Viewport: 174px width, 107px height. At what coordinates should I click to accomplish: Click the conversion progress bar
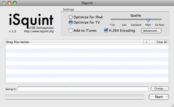74,97
